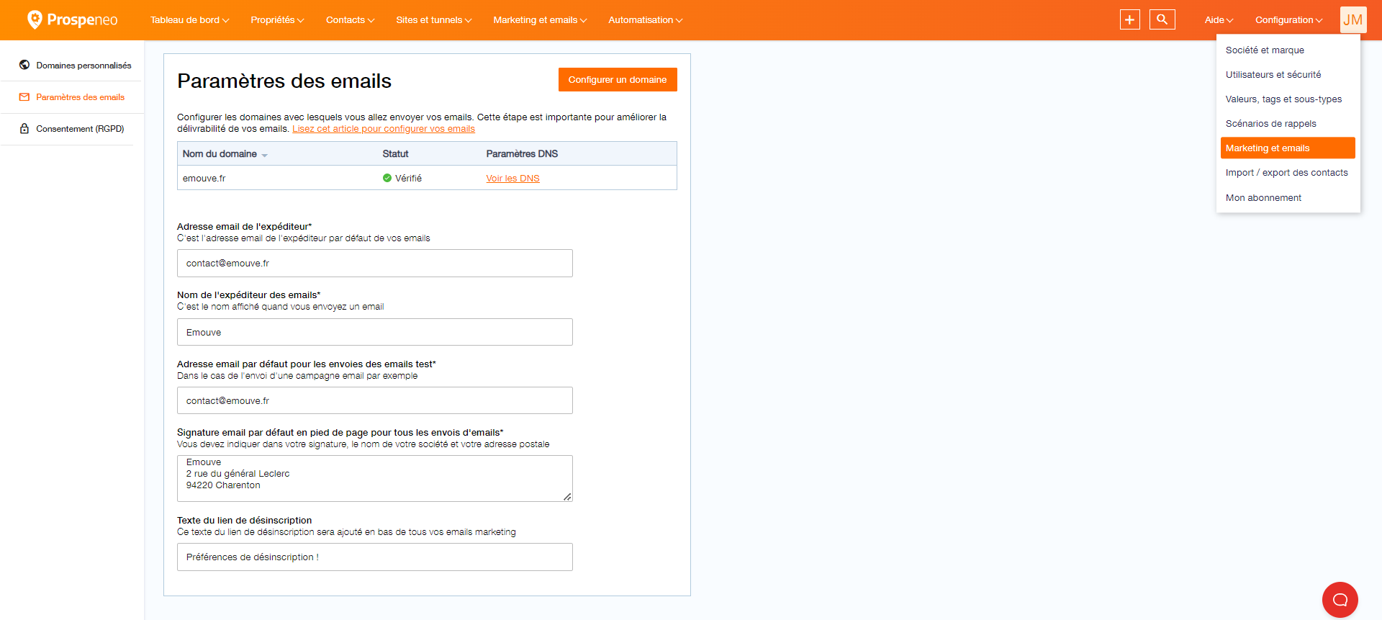
Task: Click the test email address field
Action: click(375, 400)
